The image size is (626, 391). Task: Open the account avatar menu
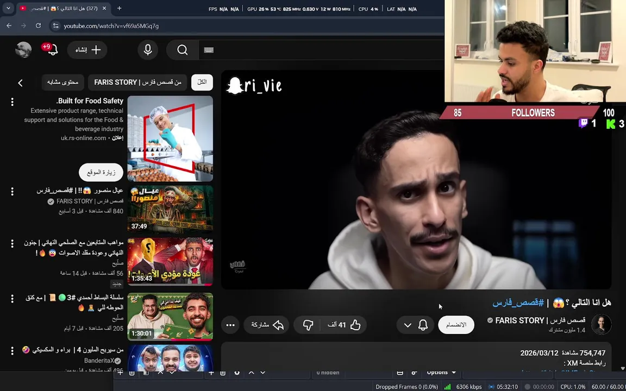click(23, 50)
